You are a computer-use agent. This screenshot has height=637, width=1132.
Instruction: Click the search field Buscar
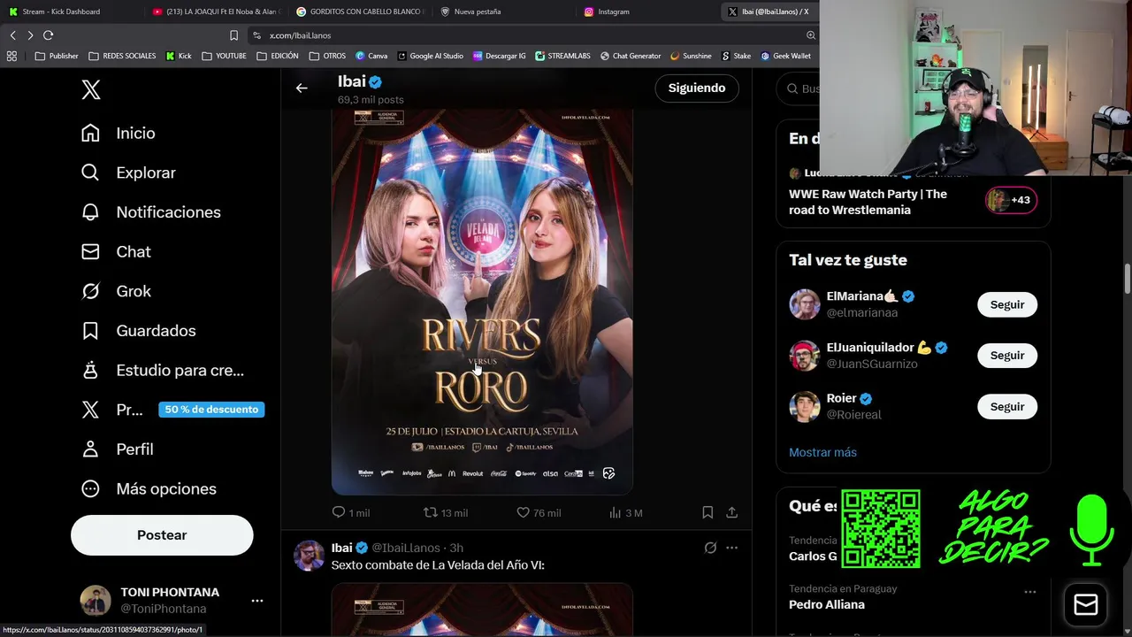(x=800, y=88)
